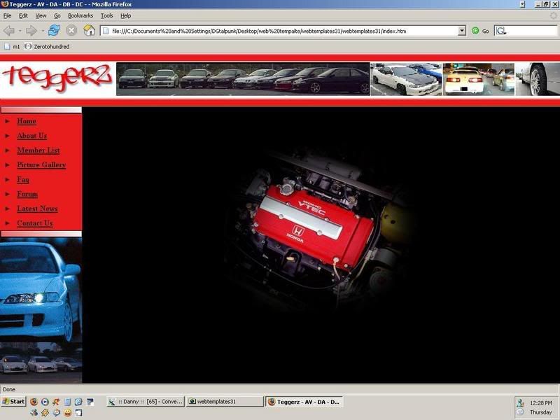Open the File menu
Screen dimensions: 560x420
tap(7, 15)
